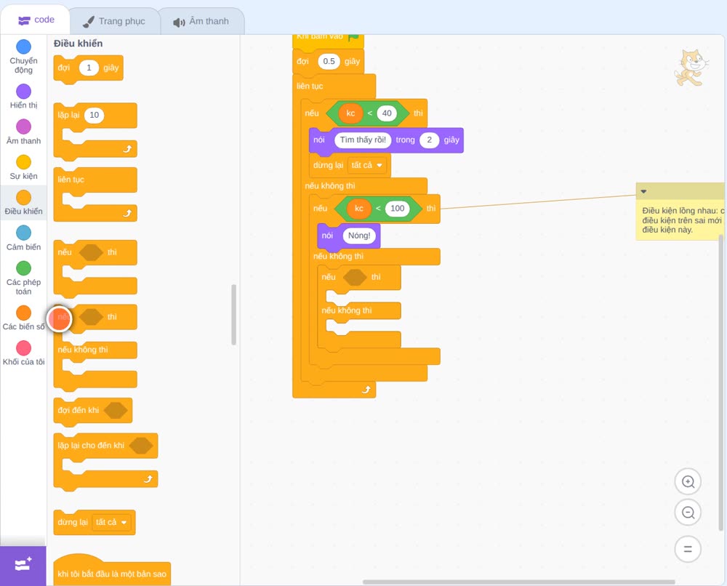Click the add extension button
Viewport: 727px width, 586px height.
click(x=23, y=566)
